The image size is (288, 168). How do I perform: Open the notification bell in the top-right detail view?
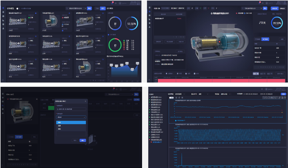pyautogui.click(x=260, y=3)
